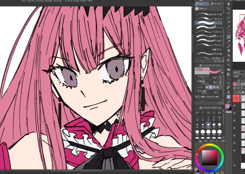Toggle visibility of the active red-highlighted layer
The height and width of the screenshot is (174, 245).
coord(234,98)
